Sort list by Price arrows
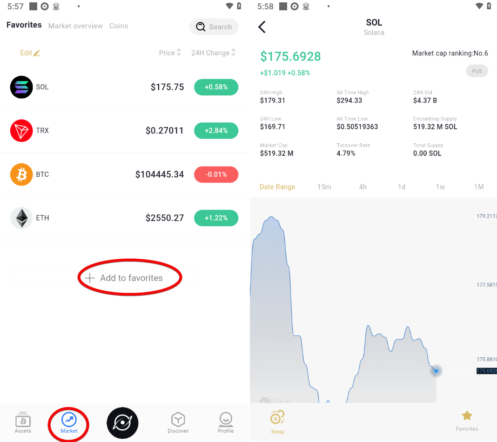497x442 pixels. [179, 53]
